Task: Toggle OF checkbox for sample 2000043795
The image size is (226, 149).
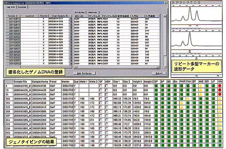Action: (x=101, y=86)
